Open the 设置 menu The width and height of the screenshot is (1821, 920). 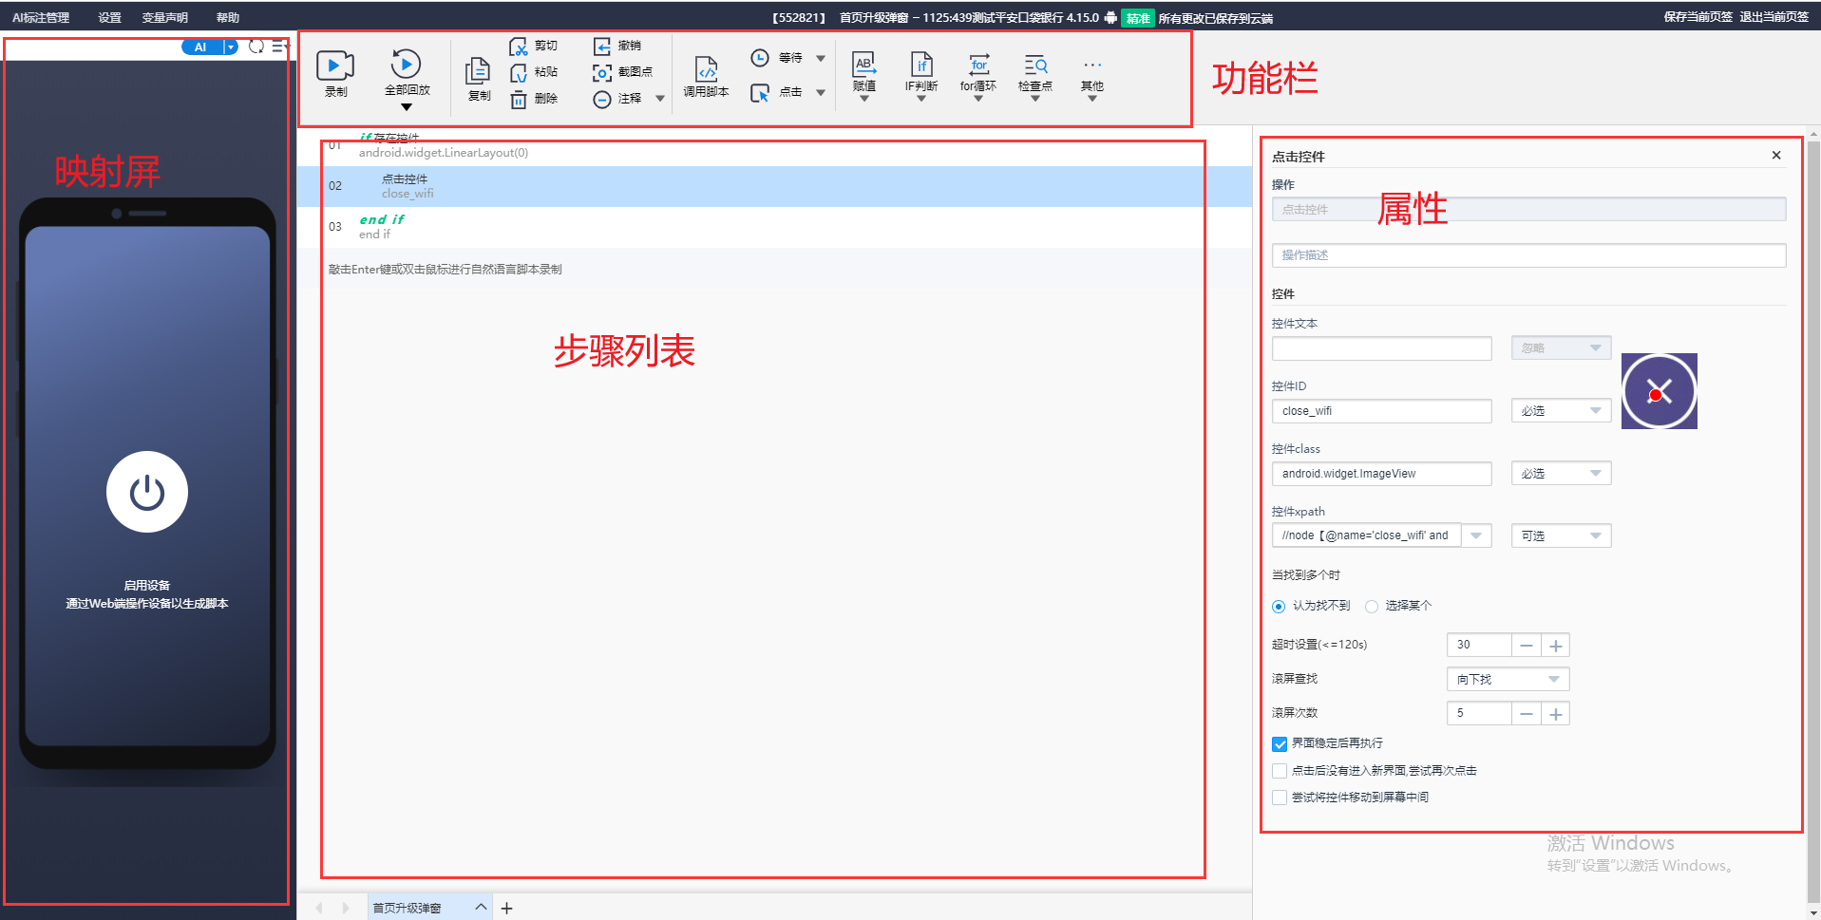pyautogui.click(x=109, y=18)
